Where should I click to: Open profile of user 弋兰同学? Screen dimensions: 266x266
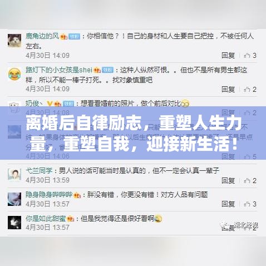[39, 170]
